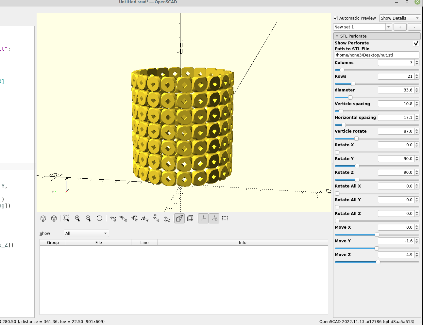Switch to orthogonal projection view
The height and width of the screenshot is (325, 423).
pyautogui.click(x=190, y=218)
